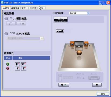Expand the S/PDIF output format dropdown

click(25, 38)
